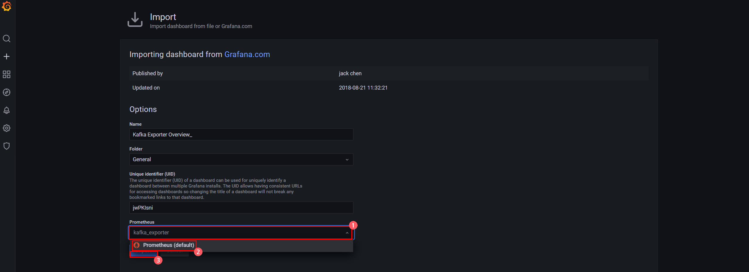Open the Create plus menu icon
749x272 pixels.
(x=7, y=56)
